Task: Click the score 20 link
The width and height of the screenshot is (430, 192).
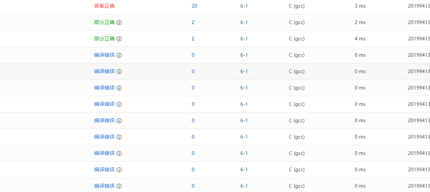Action: point(195,6)
